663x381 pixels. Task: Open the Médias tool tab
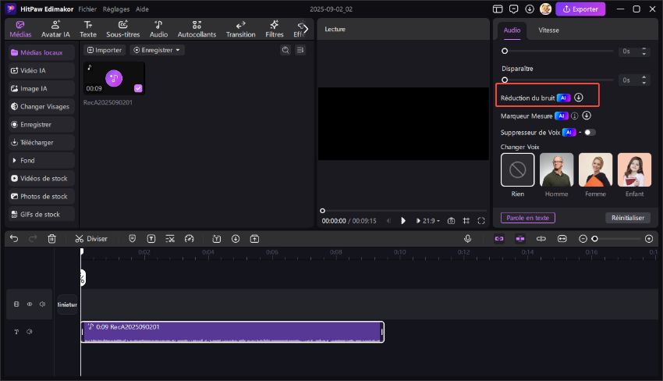20,29
